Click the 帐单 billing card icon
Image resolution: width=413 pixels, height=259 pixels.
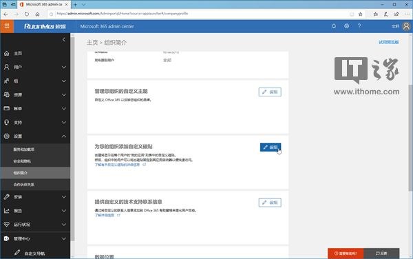tap(7, 108)
